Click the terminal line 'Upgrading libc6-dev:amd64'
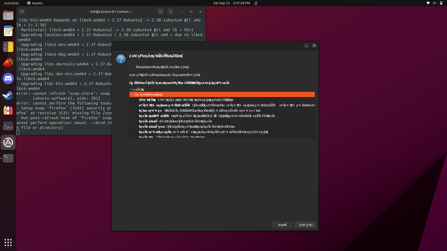The height and width of the screenshot is (251, 447). [66, 44]
